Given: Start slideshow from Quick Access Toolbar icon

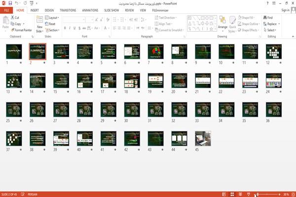Looking at the screenshot, I should (32, 3).
